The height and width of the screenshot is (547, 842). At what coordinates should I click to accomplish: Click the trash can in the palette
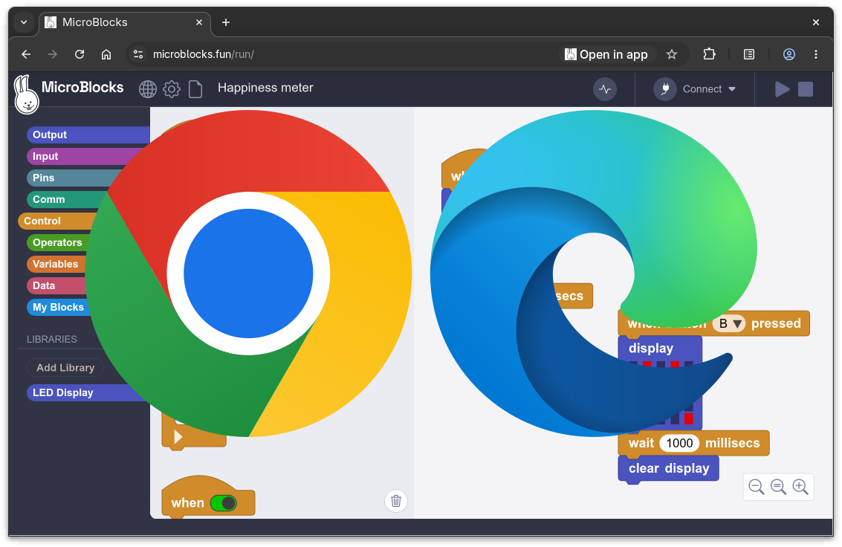(396, 501)
